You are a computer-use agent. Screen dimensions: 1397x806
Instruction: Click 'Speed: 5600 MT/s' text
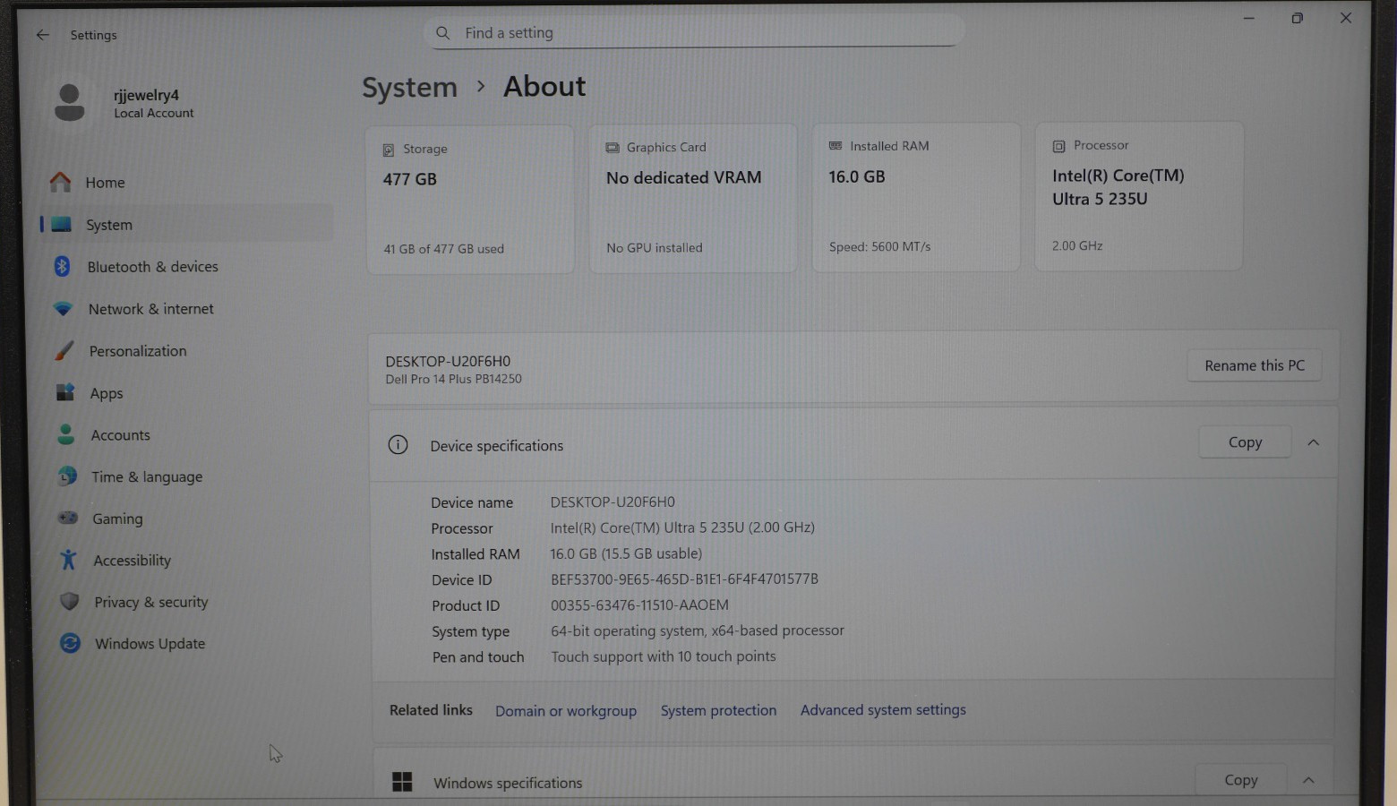pyautogui.click(x=879, y=246)
